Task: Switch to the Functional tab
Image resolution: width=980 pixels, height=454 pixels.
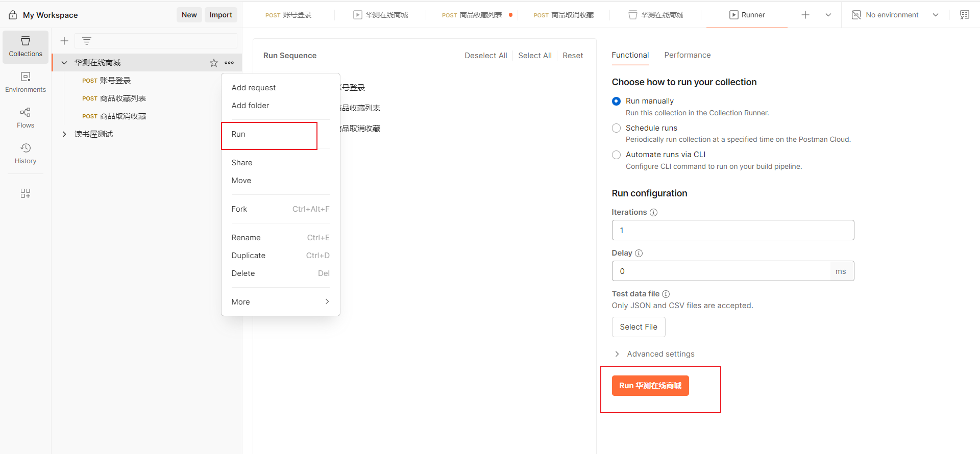Action: (x=630, y=55)
